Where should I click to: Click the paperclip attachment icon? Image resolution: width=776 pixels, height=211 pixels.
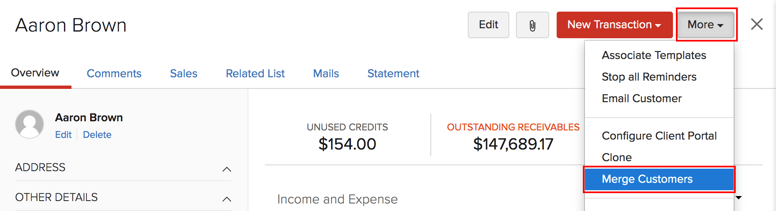point(532,25)
